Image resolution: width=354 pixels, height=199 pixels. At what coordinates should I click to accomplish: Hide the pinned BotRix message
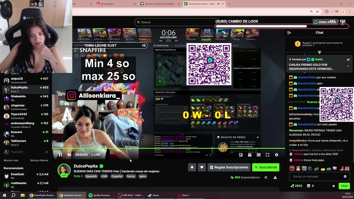pos(348,59)
